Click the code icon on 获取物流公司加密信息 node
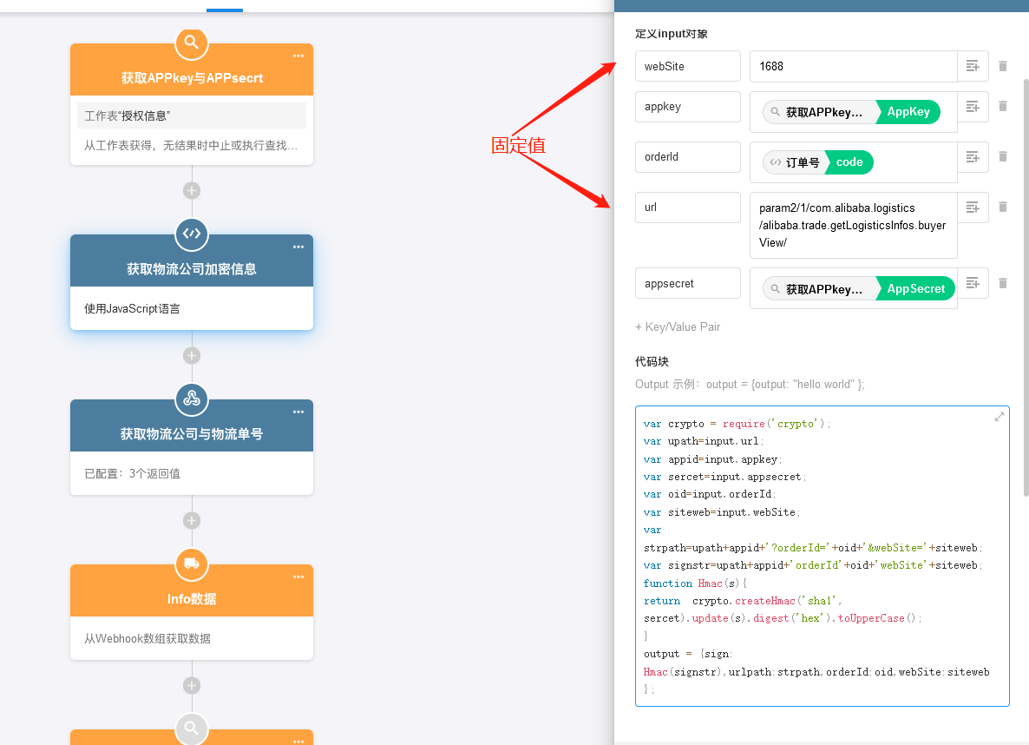Screen dimensions: 1029x745 click(x=192, y=234)
